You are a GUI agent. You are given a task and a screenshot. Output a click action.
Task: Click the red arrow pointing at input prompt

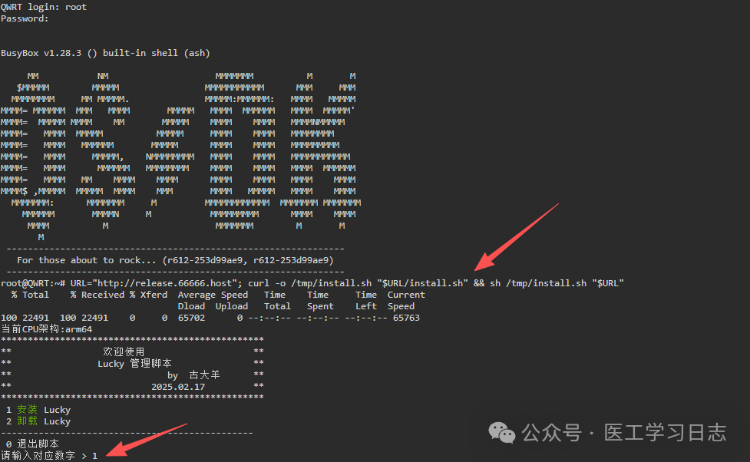(x=147, y=440)
